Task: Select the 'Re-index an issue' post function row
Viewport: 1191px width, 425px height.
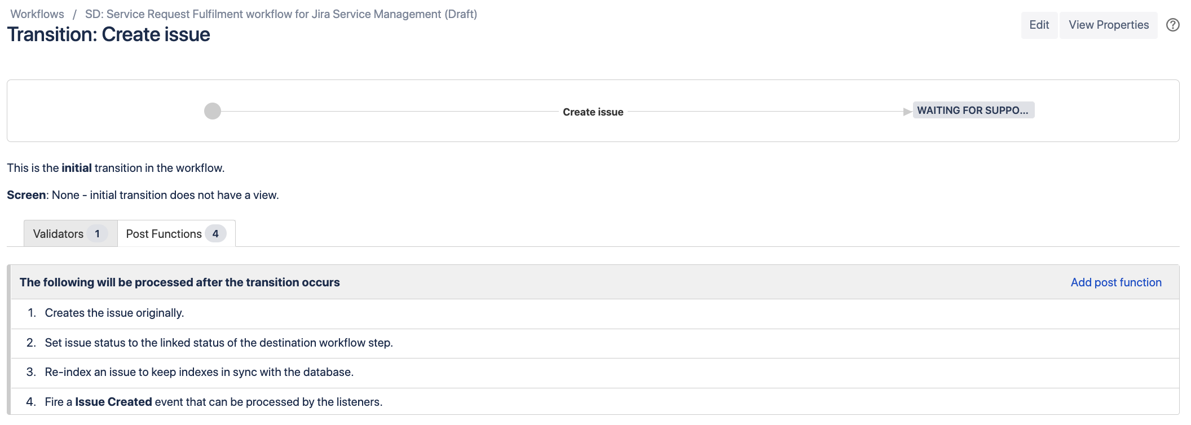Action: tap(199, 372)
